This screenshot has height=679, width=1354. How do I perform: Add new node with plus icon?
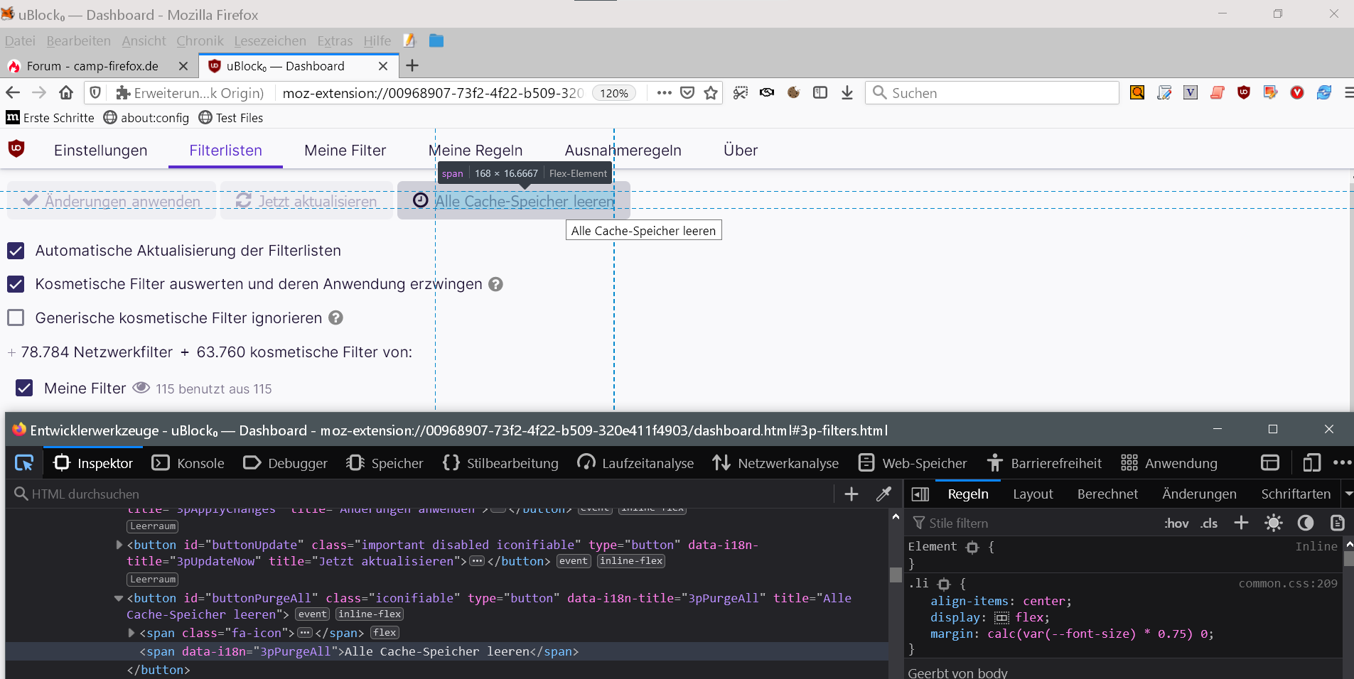(x=851, y=494)
